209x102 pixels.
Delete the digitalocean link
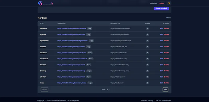coord(166,41)
